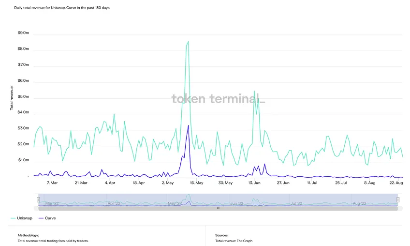Click the right range selector handle
This screenshot has width=410, height=246.
pyautogui.click(x=398, y=200)
